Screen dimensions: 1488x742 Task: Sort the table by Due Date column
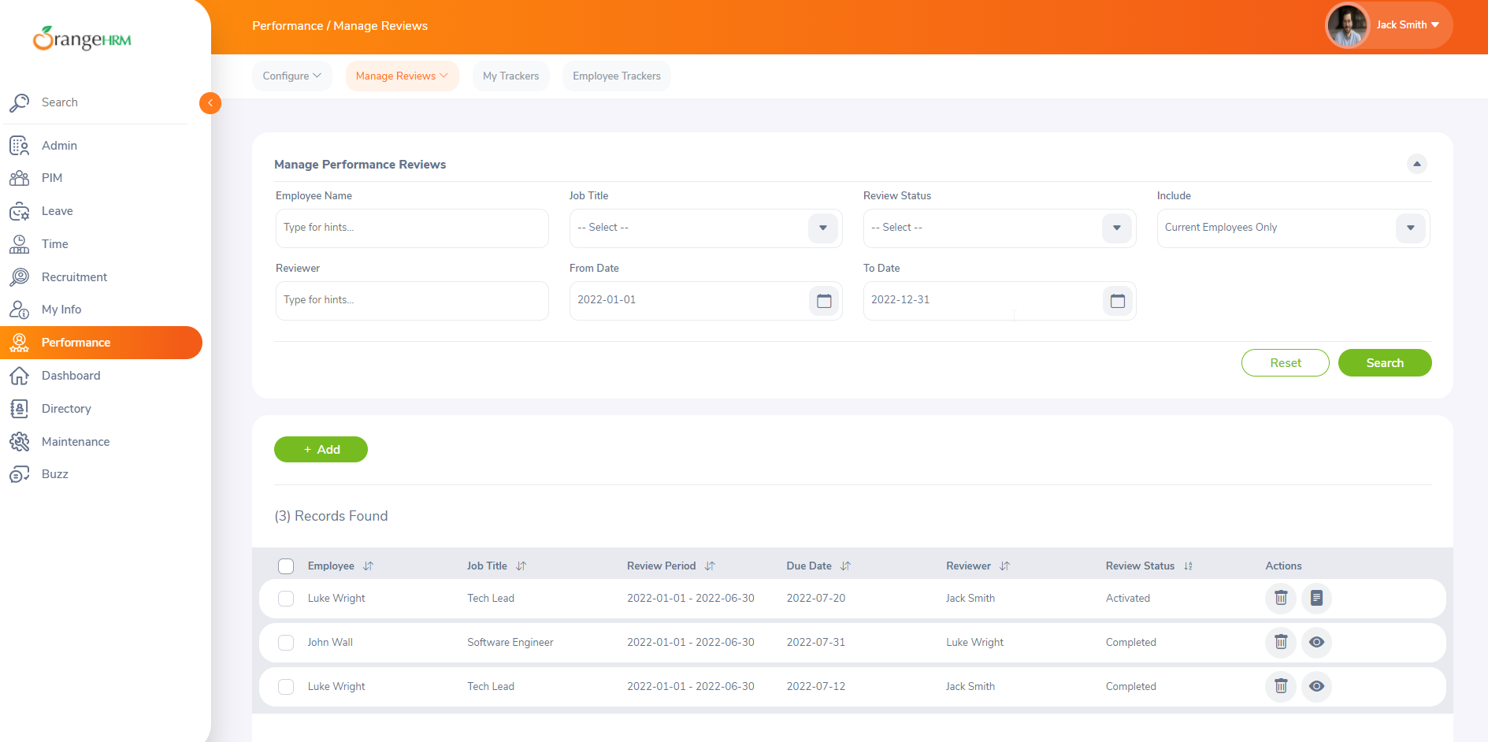tap(845, 566)
